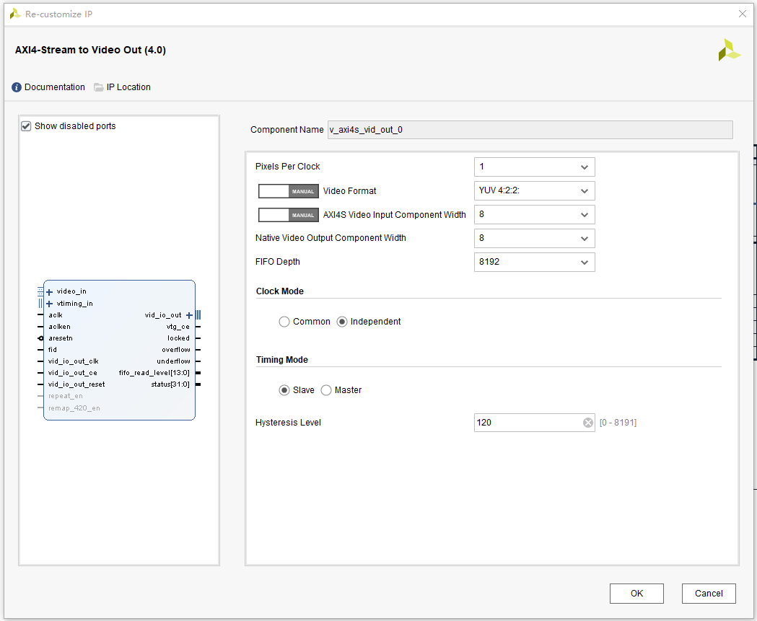The height and width of the screenshot is (621, 757).
Task: Toggle the Video Format MANUAL switch
Action: coord(288,190)
